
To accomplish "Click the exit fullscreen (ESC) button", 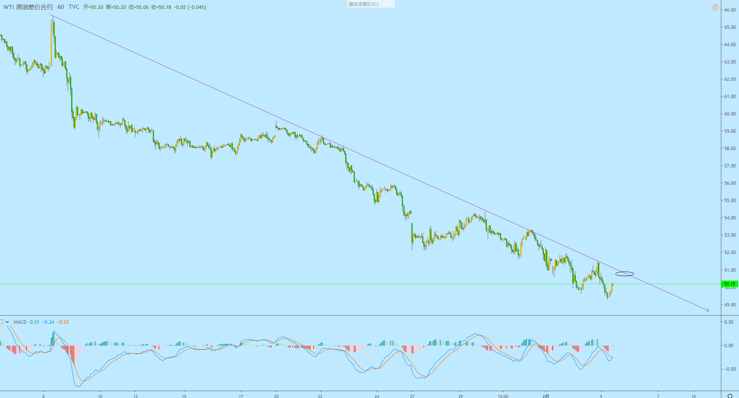I will pos(371,4).
